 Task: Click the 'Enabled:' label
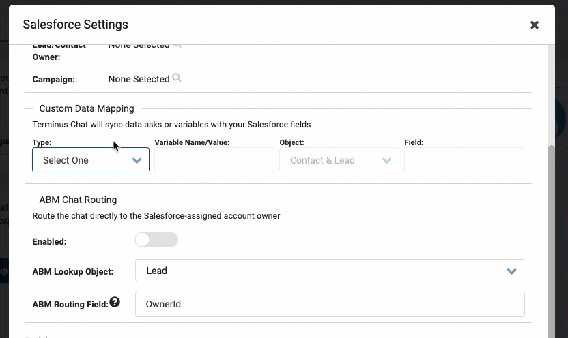(49, 241)
